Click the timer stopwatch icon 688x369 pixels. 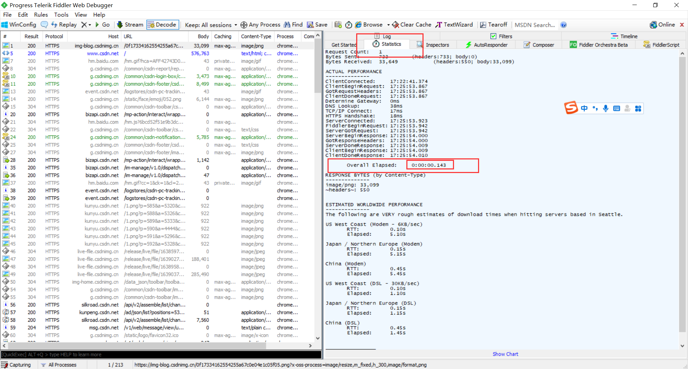point(349,25)
